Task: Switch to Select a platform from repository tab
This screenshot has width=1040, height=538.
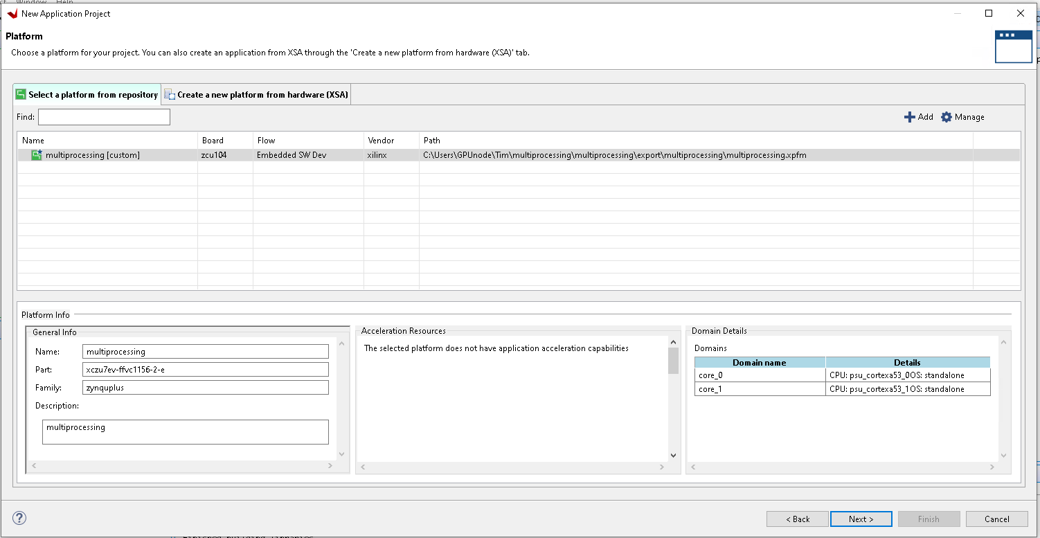Action: pyautogui.click(x=87, y=95)
